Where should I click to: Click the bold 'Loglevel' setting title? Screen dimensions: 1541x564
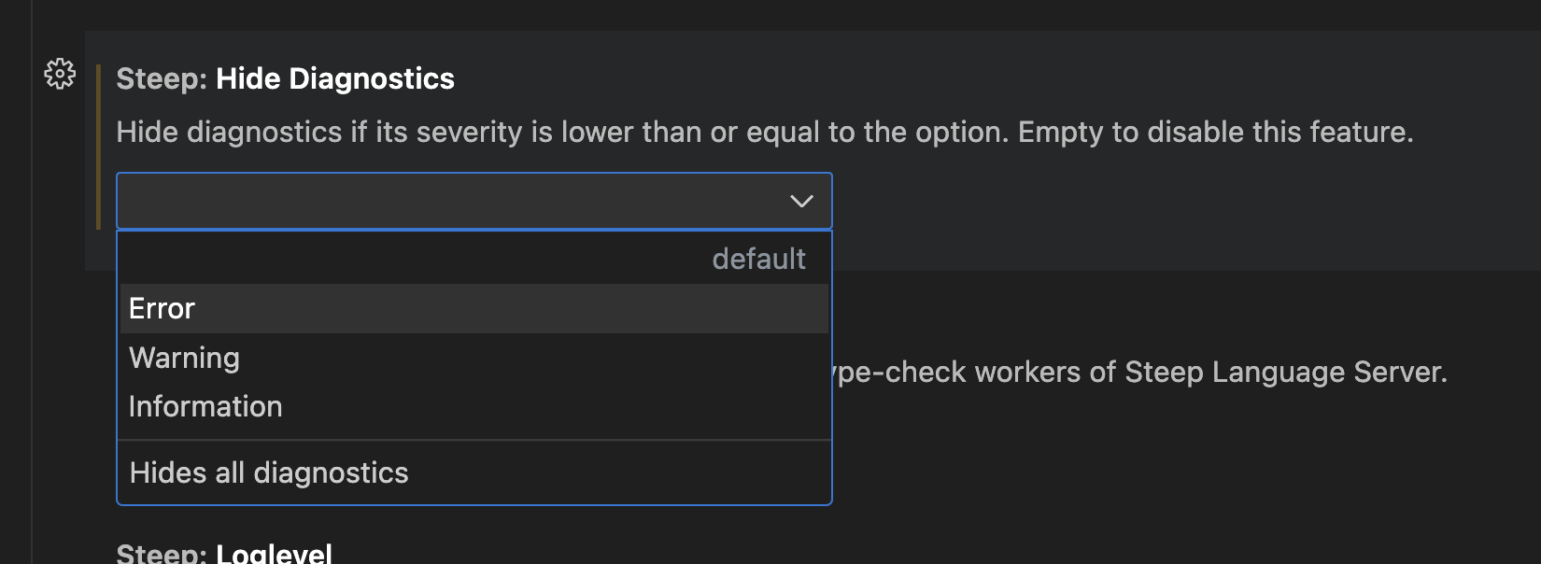274,553
